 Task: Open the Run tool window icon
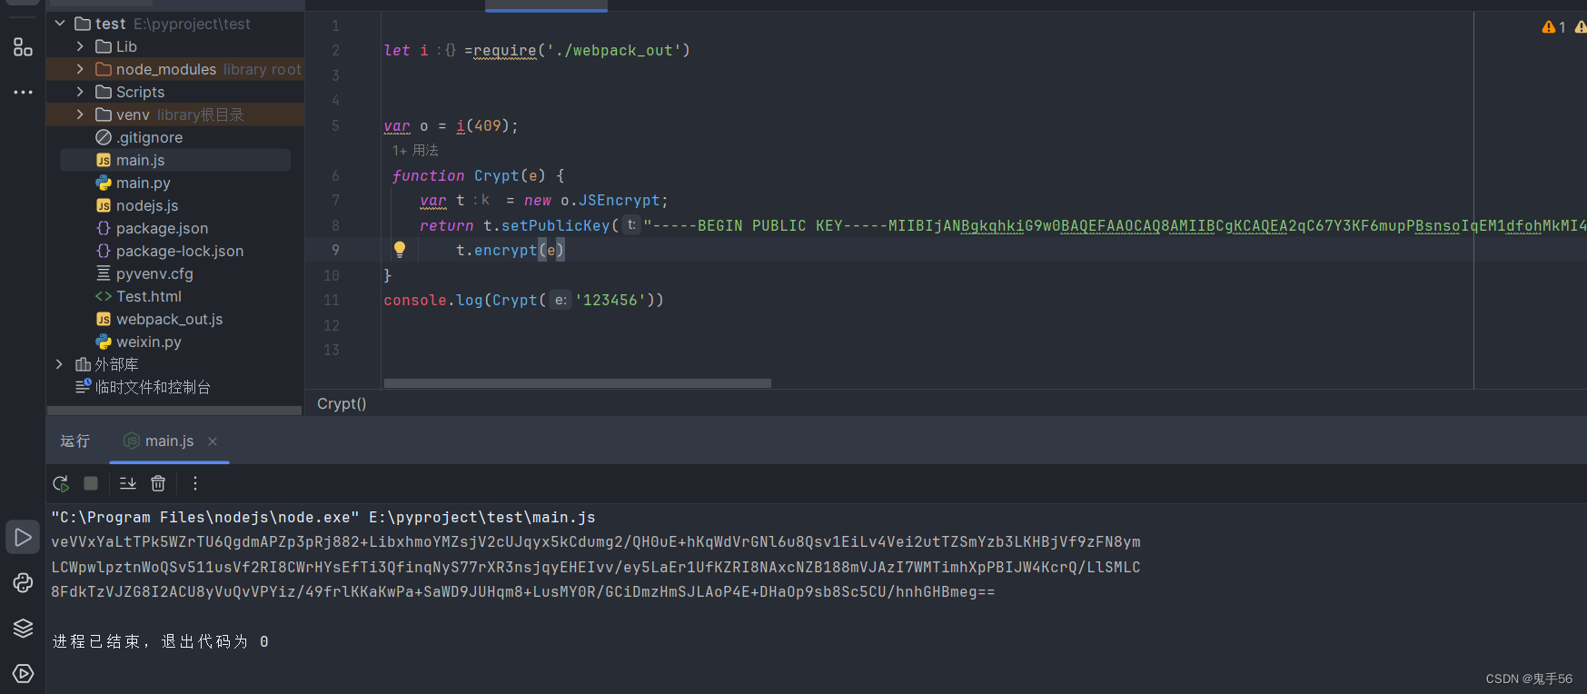[23, 537]
